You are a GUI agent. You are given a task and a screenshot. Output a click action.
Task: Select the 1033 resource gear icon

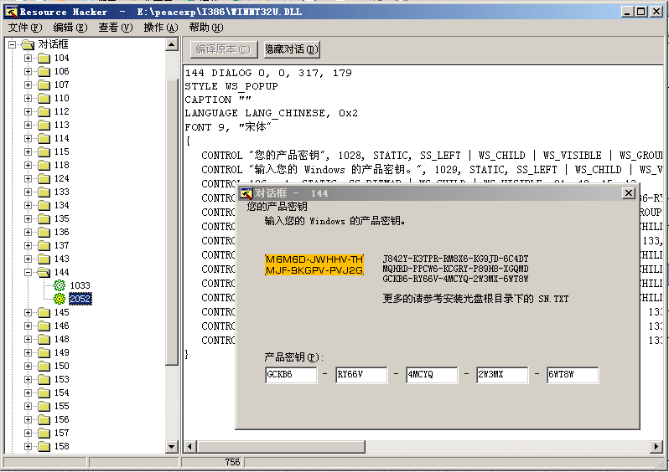pyautogui.click(x=60, y=285)
